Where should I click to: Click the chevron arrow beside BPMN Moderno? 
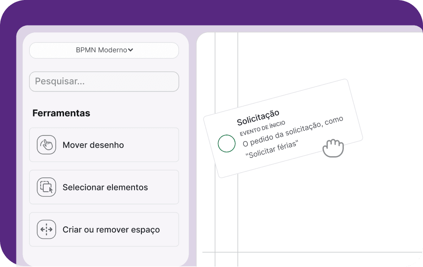pos(131,50)
